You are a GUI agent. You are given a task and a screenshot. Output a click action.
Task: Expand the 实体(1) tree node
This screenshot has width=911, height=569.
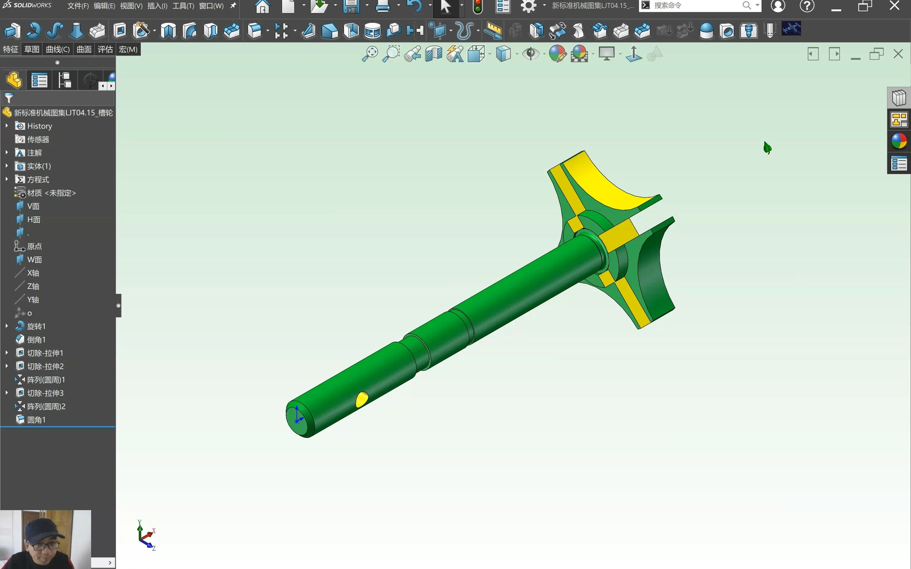7,166
